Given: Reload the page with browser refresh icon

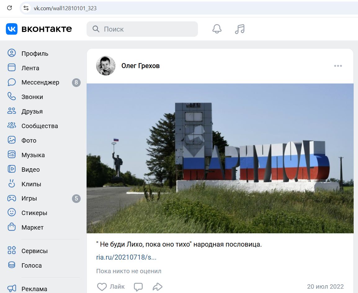Looking at the screenshot, I should pyautogui.click(x=9, y=8).
